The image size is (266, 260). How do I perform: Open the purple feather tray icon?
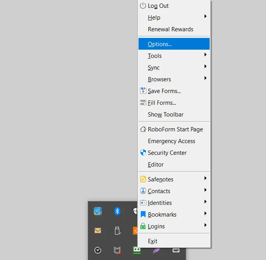(x=156, y=251)
